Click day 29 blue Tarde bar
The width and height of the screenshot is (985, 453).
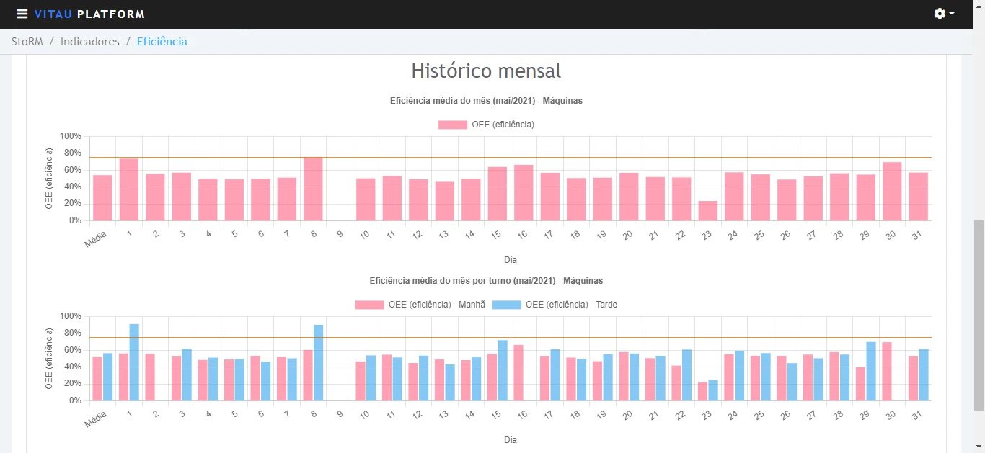pos(871,372)
